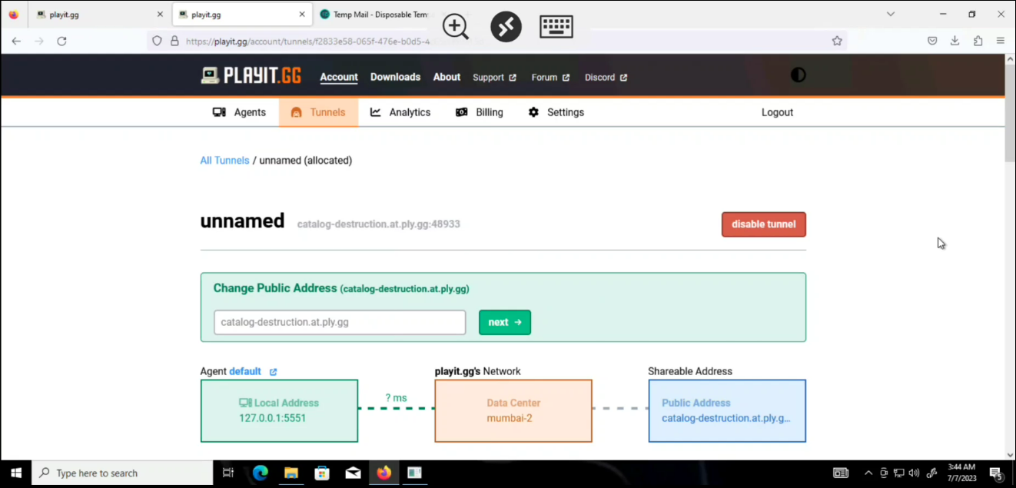This screenshot has height=488, width=1016.
Task: Click the Local Address 127.0.0.1:5551 box
Action: pyautogui.click(x=279, y=410)
